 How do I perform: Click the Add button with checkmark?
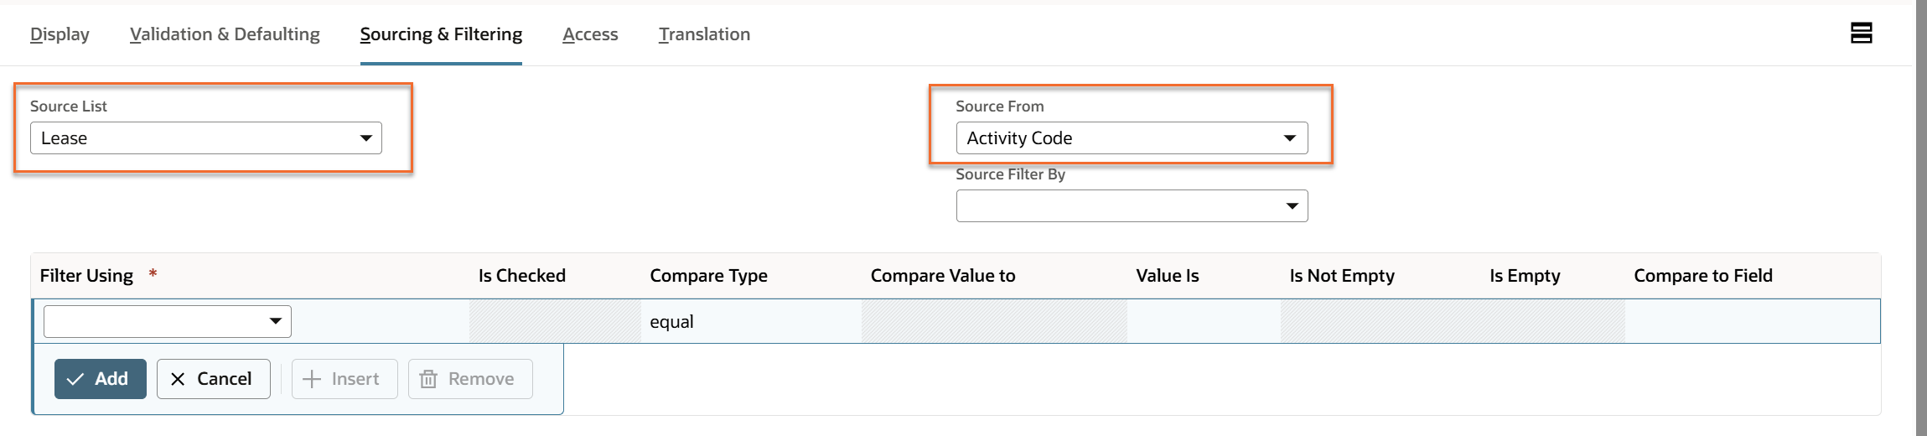(101, 379)
